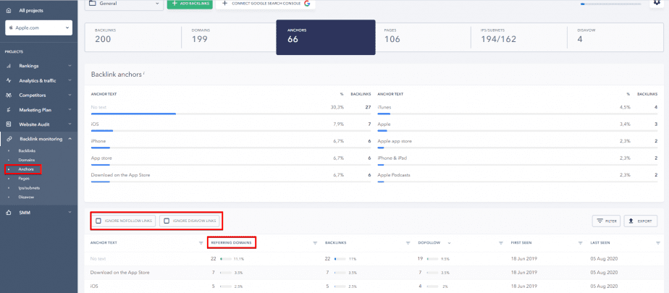Enable Ignore nofollow links checkbox
The image size is (669, 293).
(98, 221)
